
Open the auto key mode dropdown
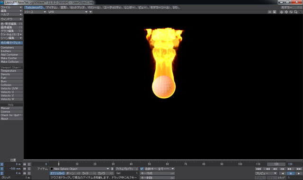click(x=159, y=169)
